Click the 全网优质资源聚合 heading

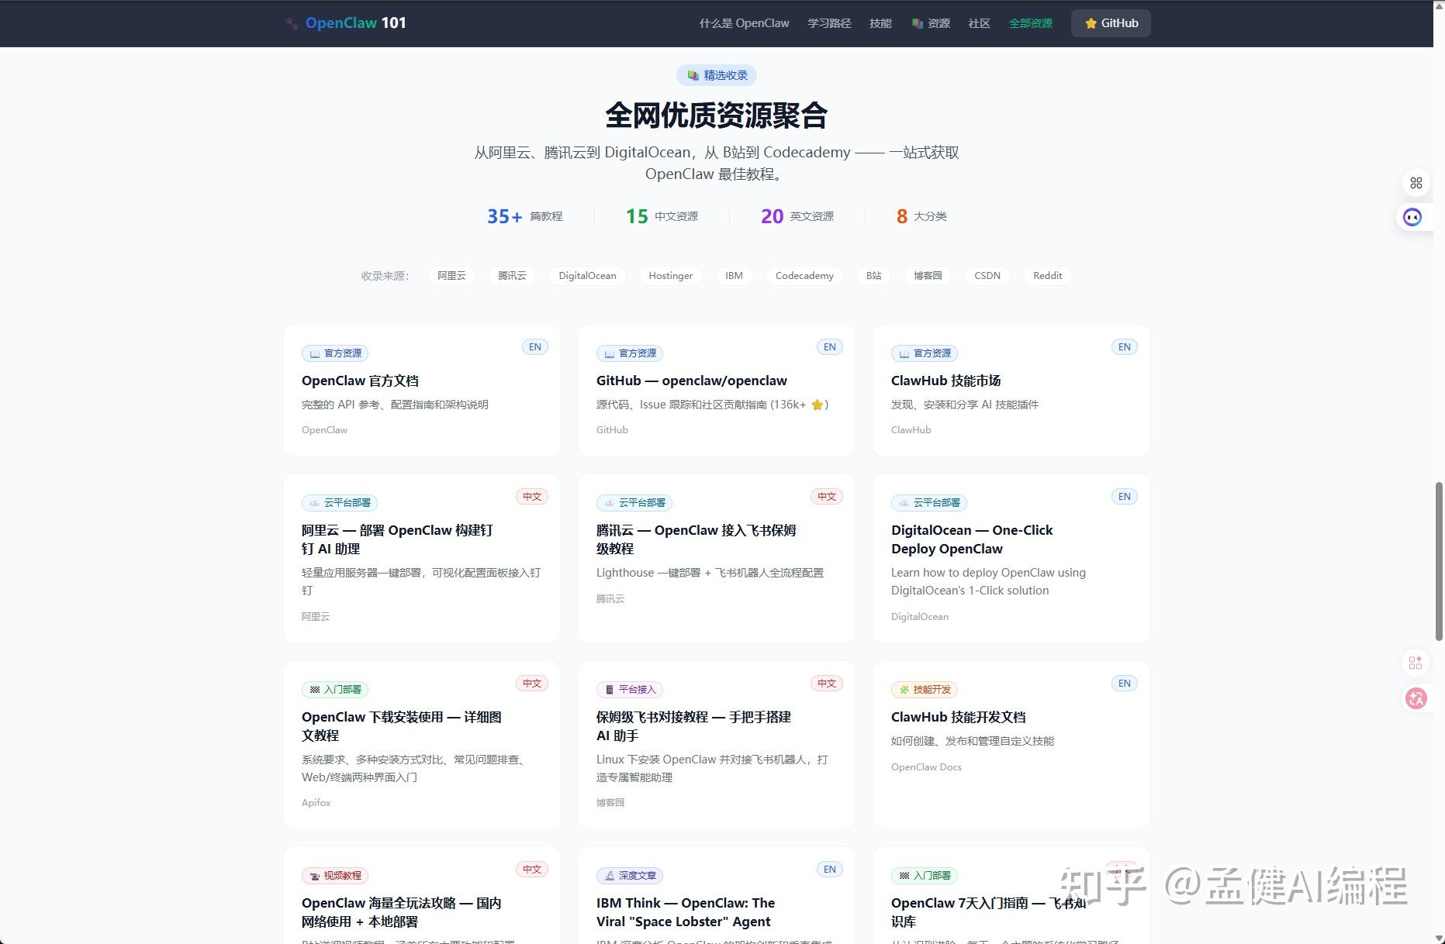717,115
